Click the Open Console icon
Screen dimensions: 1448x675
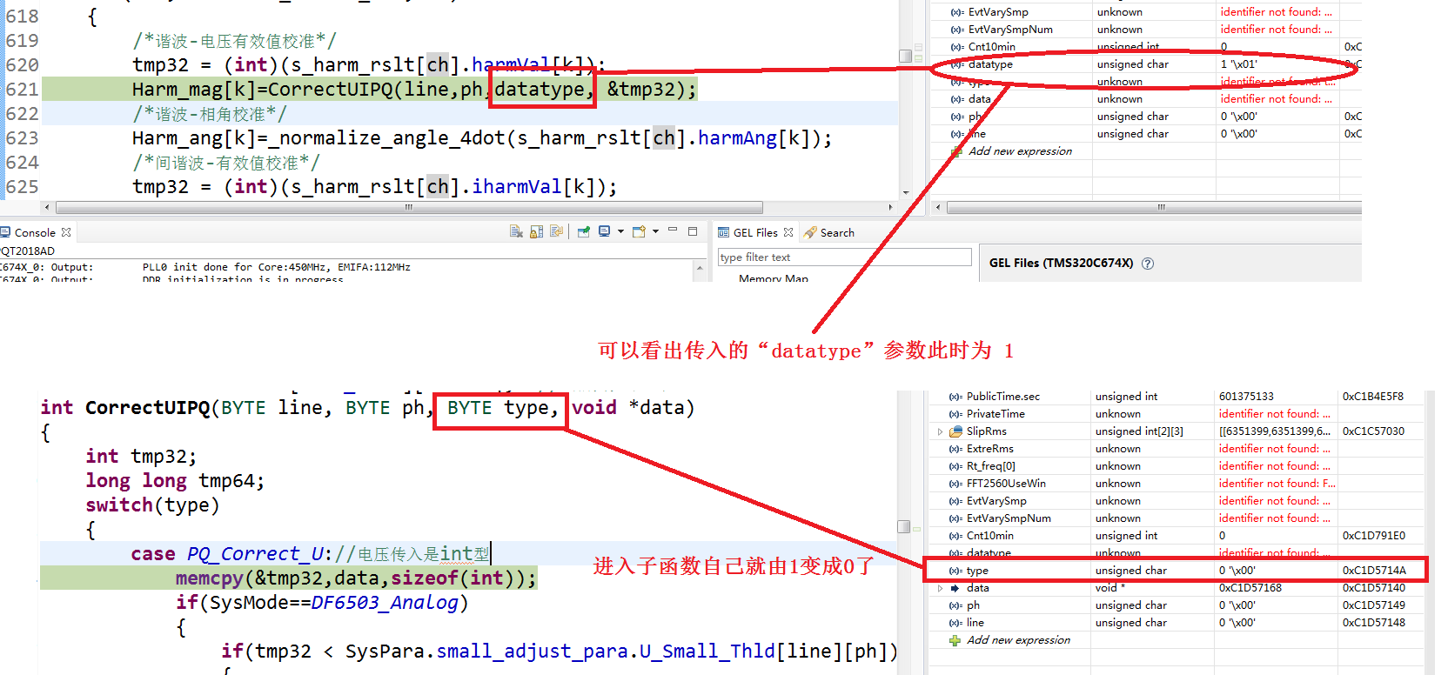(639, 231)
